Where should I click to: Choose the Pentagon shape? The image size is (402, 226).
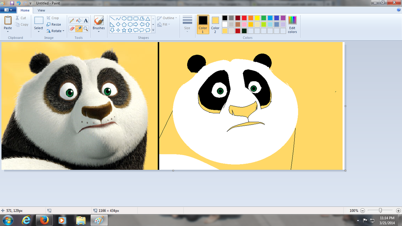[124, 24]
